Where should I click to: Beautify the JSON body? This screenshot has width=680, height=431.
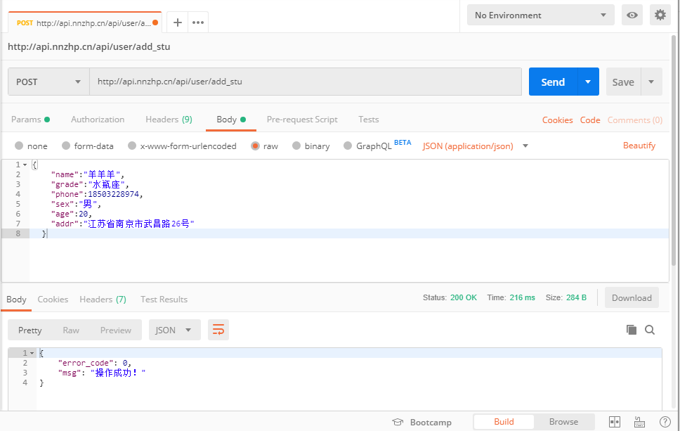click(x=639, y=146)
